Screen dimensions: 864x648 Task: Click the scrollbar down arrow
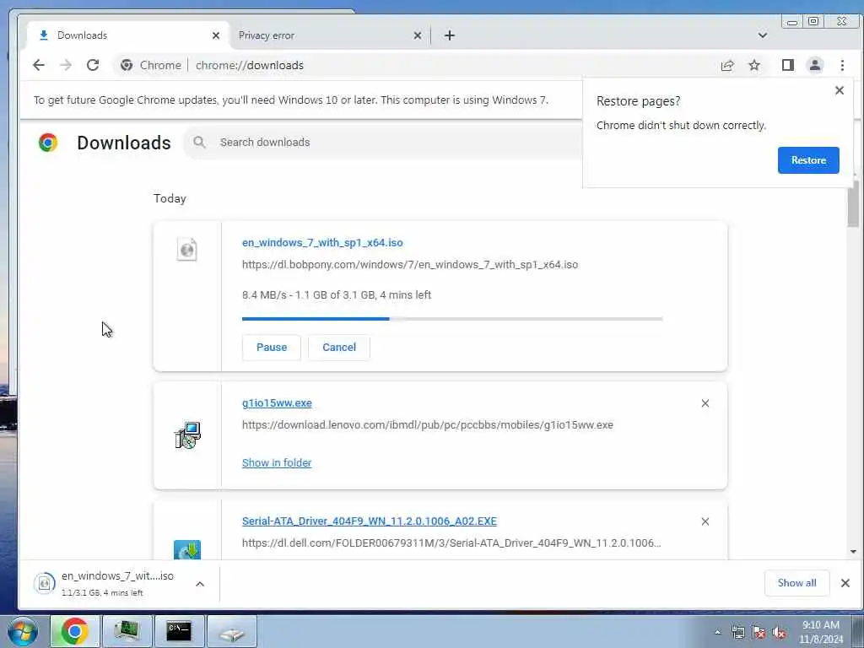tap(853, 552)
